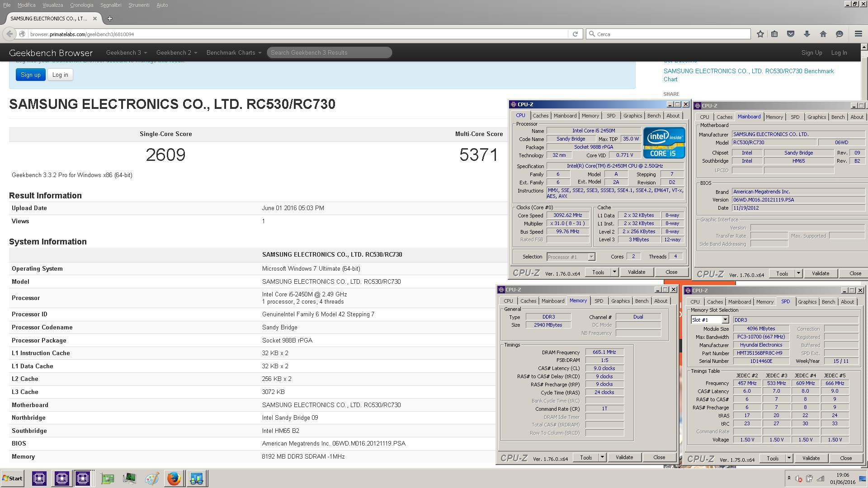The height and width of the screenshot is (488, 868).
Task: Open Tools dropdown arrow in Memory window
Action: tap(602, 457)
